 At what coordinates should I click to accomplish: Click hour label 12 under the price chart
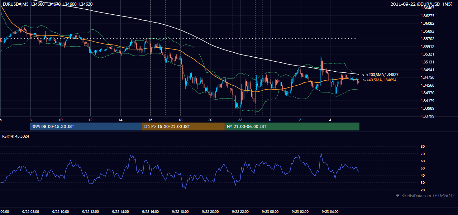tap(91, 120)
